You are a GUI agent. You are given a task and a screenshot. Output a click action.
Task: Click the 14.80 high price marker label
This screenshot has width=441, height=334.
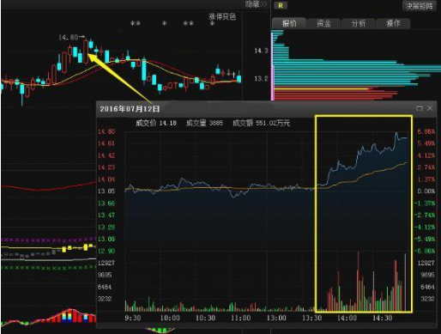(68, 37)
